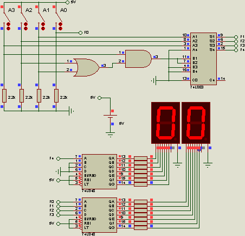Click the C0 pin label on 74LS83
245x236 pixels.
click(x=195, y=80)
